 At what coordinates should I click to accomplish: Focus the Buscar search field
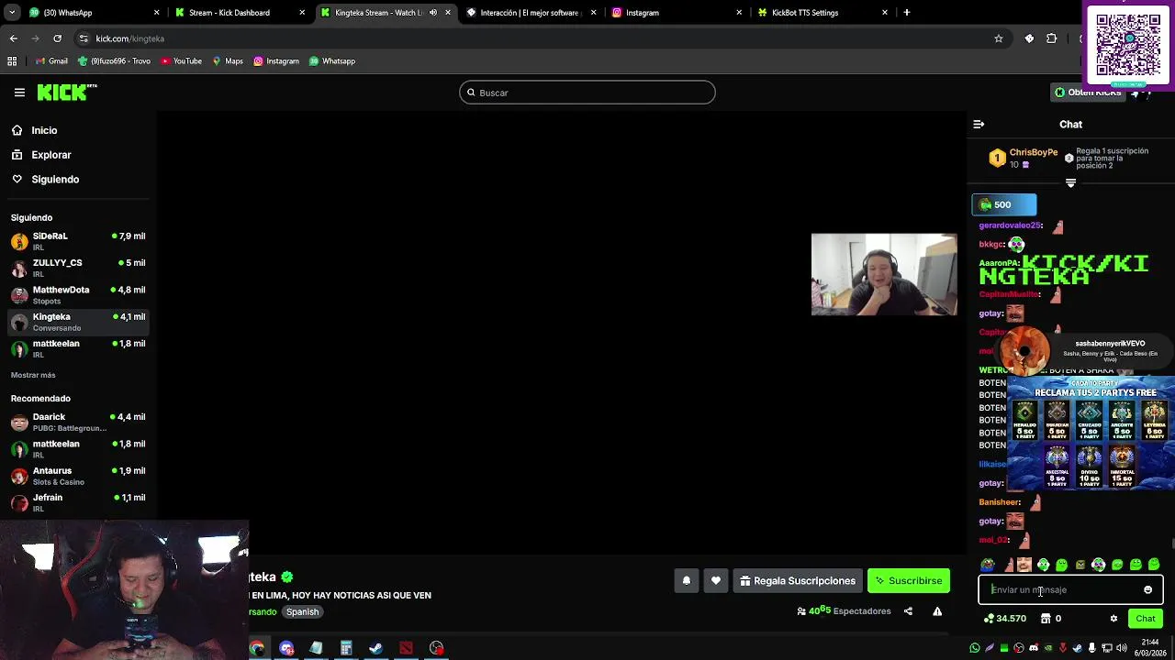coord(587,93)
